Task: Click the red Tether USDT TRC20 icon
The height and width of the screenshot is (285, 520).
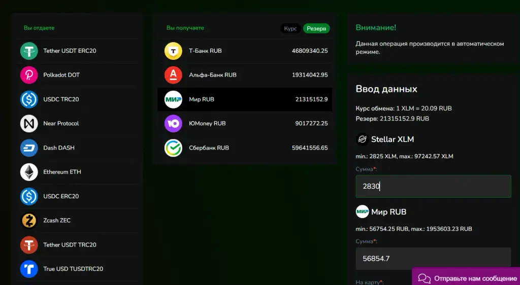Action: [x=29, y=245]
